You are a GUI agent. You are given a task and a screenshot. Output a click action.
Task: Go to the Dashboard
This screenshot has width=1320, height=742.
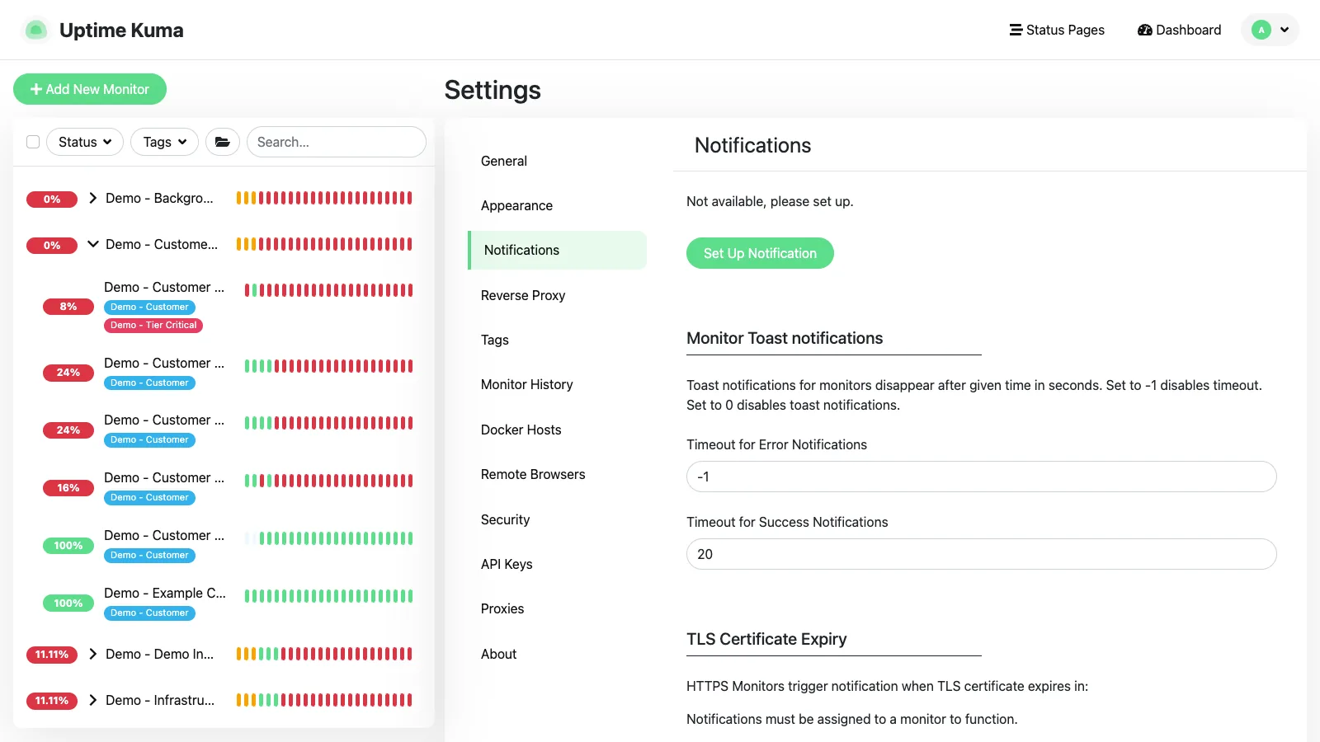click(x=1179, y=30)
